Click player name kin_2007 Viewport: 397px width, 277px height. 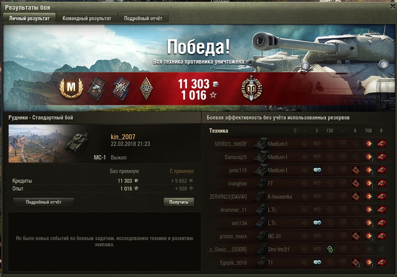click(x=123, y=137)
